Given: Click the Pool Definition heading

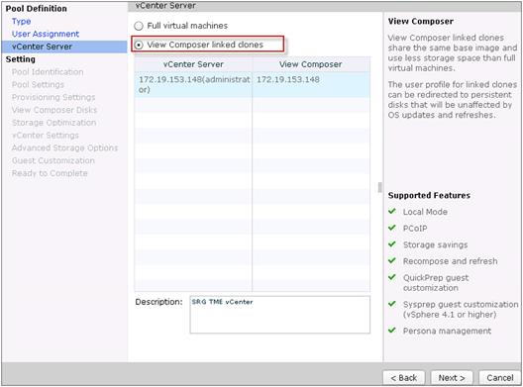Looking at the screenshot, I should [x=37, y=9].
